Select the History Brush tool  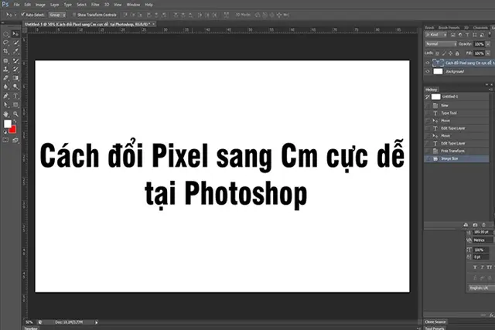click(x=15, y=69)
